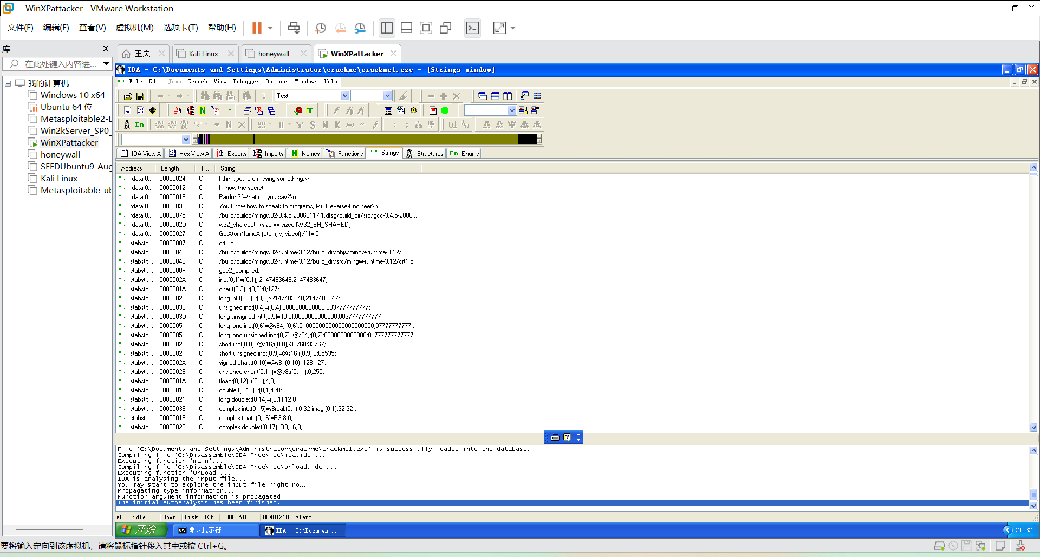Viewport: 1040px width, 557px height.
Task: Pause the virtual machine
Action: (x=257, y=28)
